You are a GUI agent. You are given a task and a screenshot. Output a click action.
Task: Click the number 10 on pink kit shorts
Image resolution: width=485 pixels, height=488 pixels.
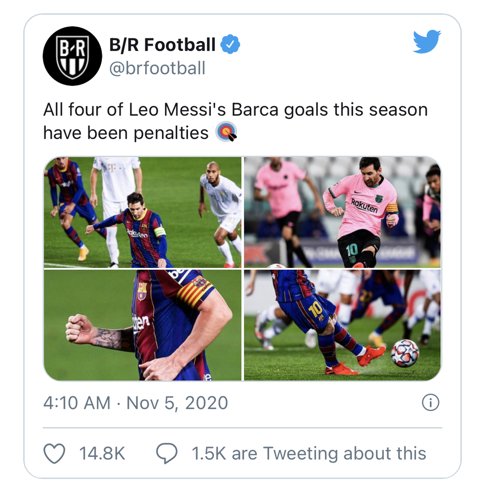352,249
